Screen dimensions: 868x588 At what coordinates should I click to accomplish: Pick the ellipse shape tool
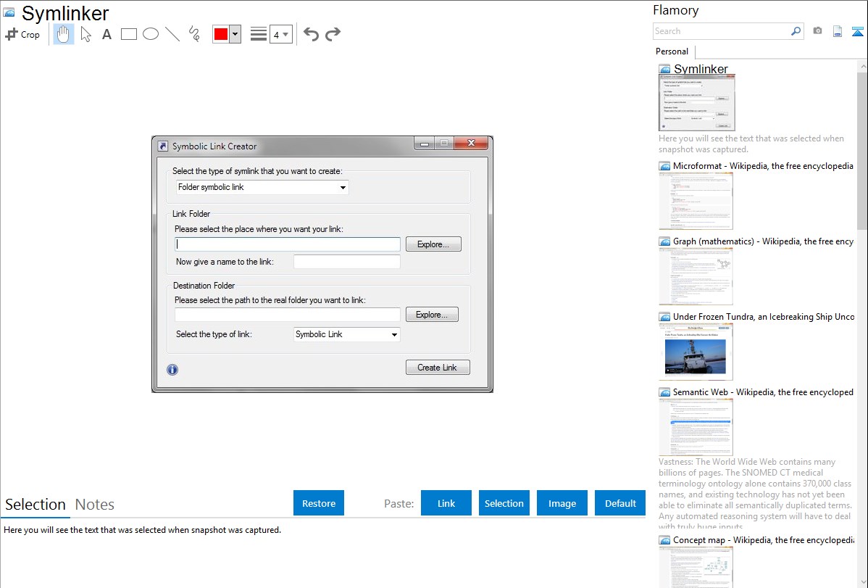(x=151, y=34)
